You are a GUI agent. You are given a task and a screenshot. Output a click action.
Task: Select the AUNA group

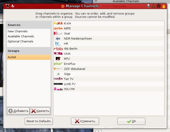pos(29,57)
